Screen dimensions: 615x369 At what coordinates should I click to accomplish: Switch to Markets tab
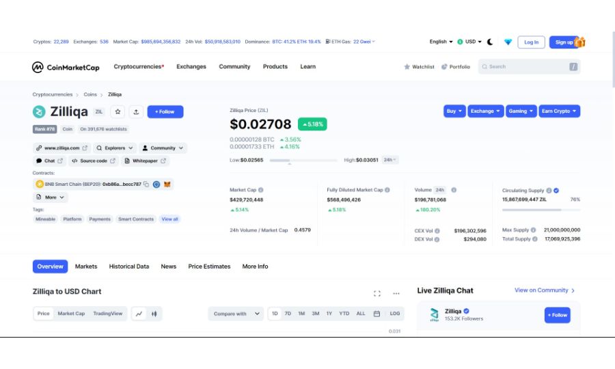point(86,266)
